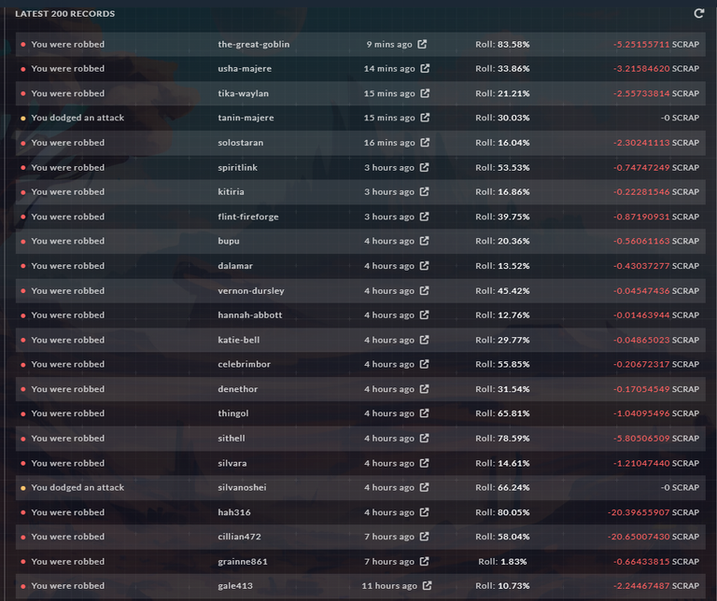This screenshot has width=717, height=601.
Task: Open external link for denethor record
Action: (x=425, y=388)
